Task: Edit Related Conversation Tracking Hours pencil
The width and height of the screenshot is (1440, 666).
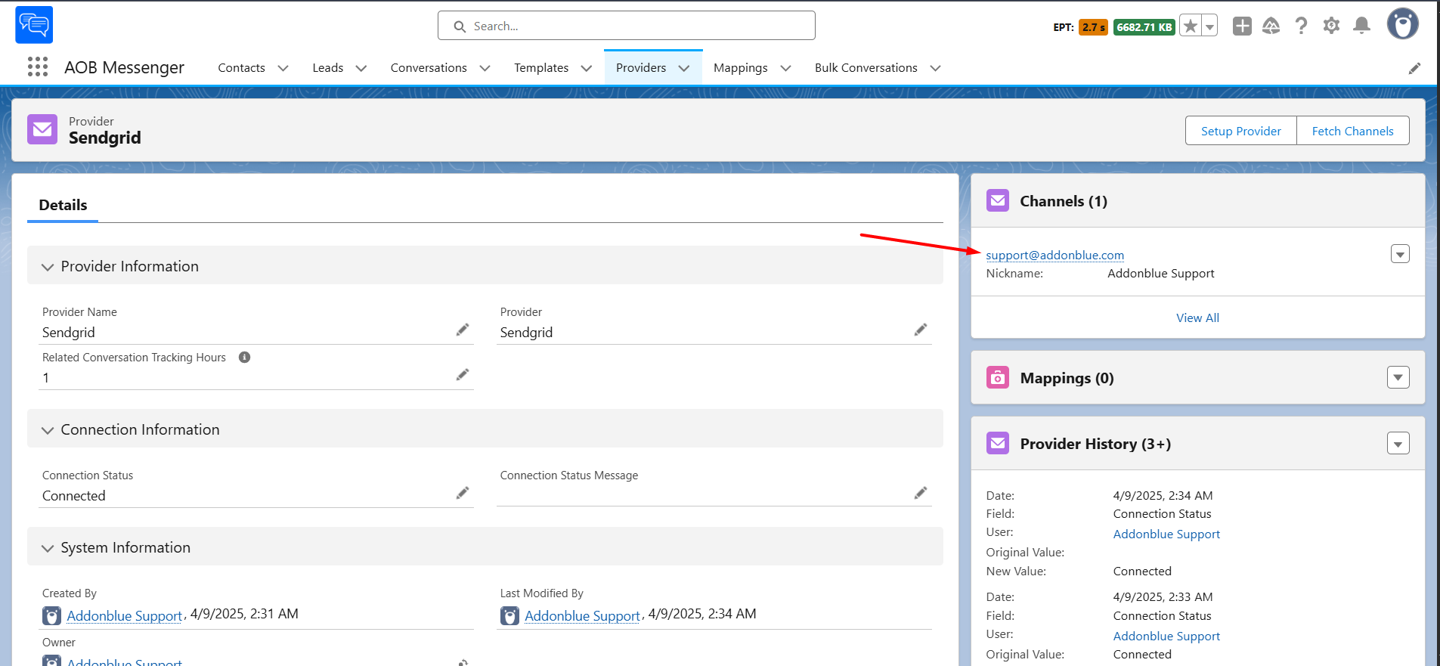Action: 463,375
